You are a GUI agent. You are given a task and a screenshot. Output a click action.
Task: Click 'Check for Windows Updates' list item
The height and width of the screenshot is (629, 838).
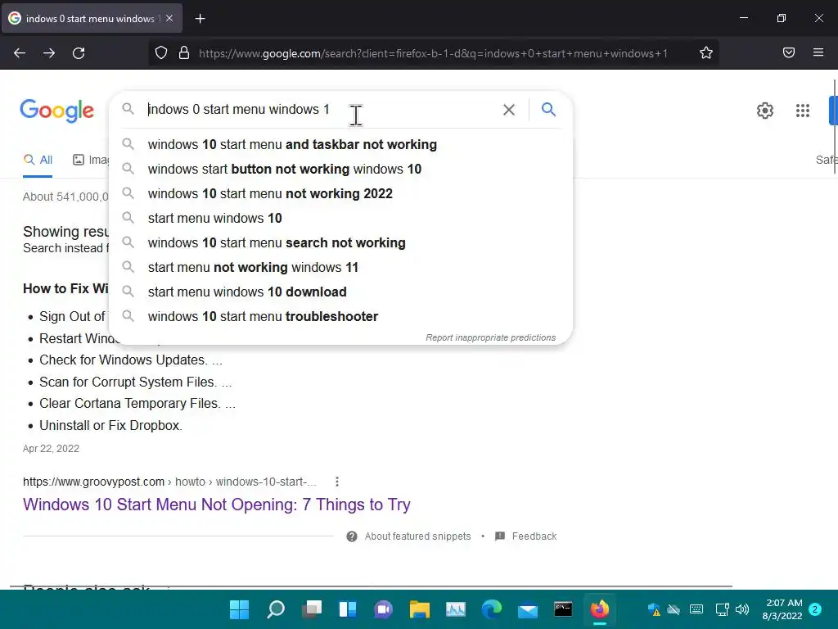(x=131, y=360)
